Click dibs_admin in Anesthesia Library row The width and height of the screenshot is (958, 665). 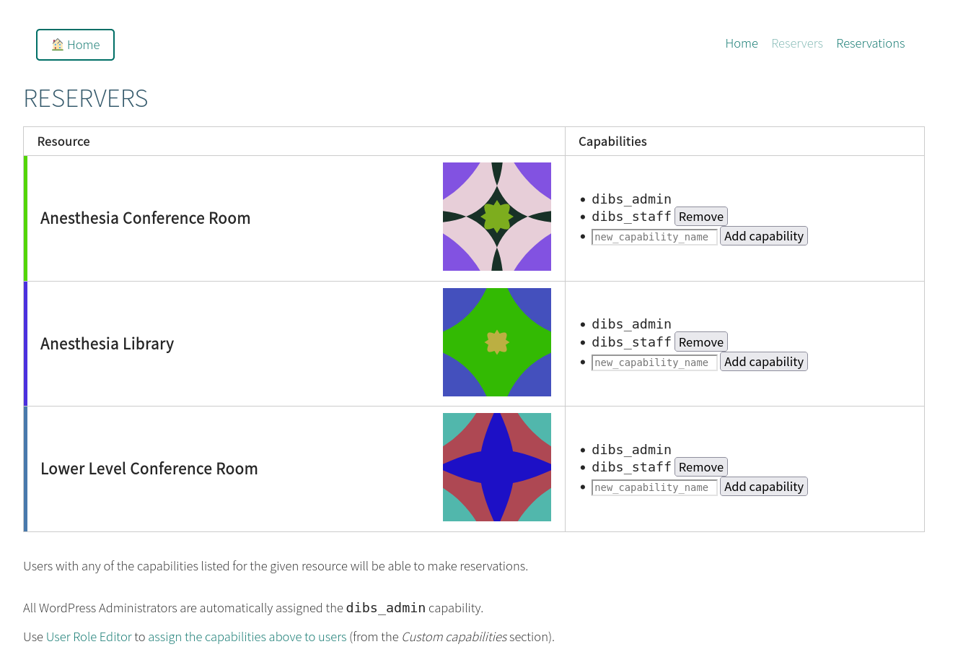632,324
